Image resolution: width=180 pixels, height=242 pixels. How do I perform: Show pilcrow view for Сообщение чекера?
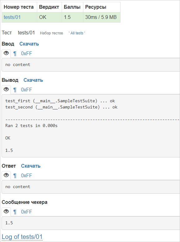pos(15,212)
